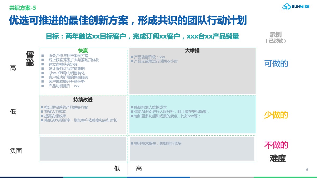Click the 持续改进 quadrant heading
This screenshot has width=317, height=178.
coord(83,100)
